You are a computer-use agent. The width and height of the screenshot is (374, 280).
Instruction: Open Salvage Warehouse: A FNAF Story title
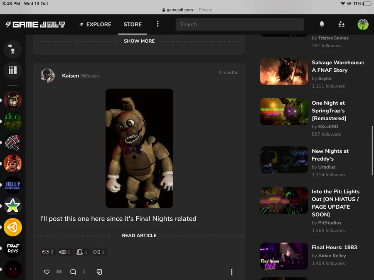click(x=338, y=66)
